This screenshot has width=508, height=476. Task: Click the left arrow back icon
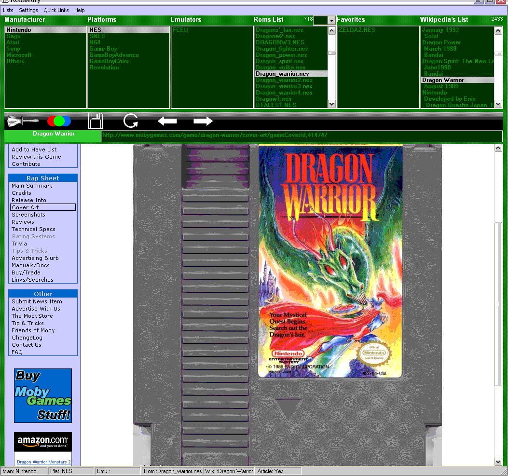click(167, 121)
